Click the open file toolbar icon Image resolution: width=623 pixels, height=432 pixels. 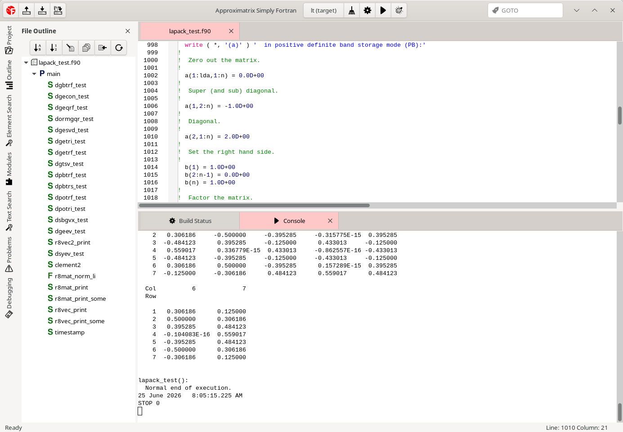pos(27,10)
